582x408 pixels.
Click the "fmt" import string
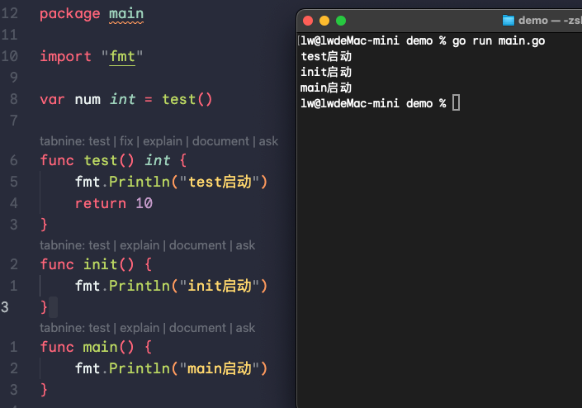pos(122,57)
